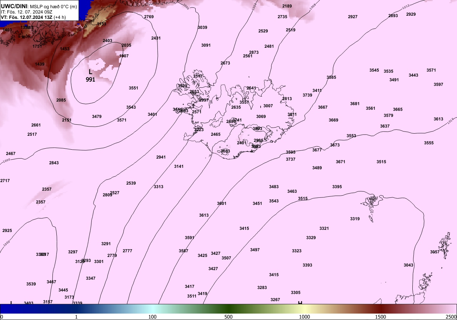Click the '1012' isobar label

(x=405, y=7)
